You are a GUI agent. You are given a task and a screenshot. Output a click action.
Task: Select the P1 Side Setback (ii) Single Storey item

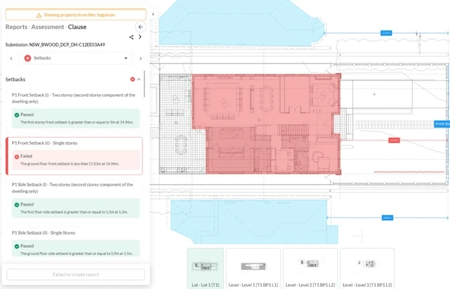pyautogui.click(x=74, y=242)
